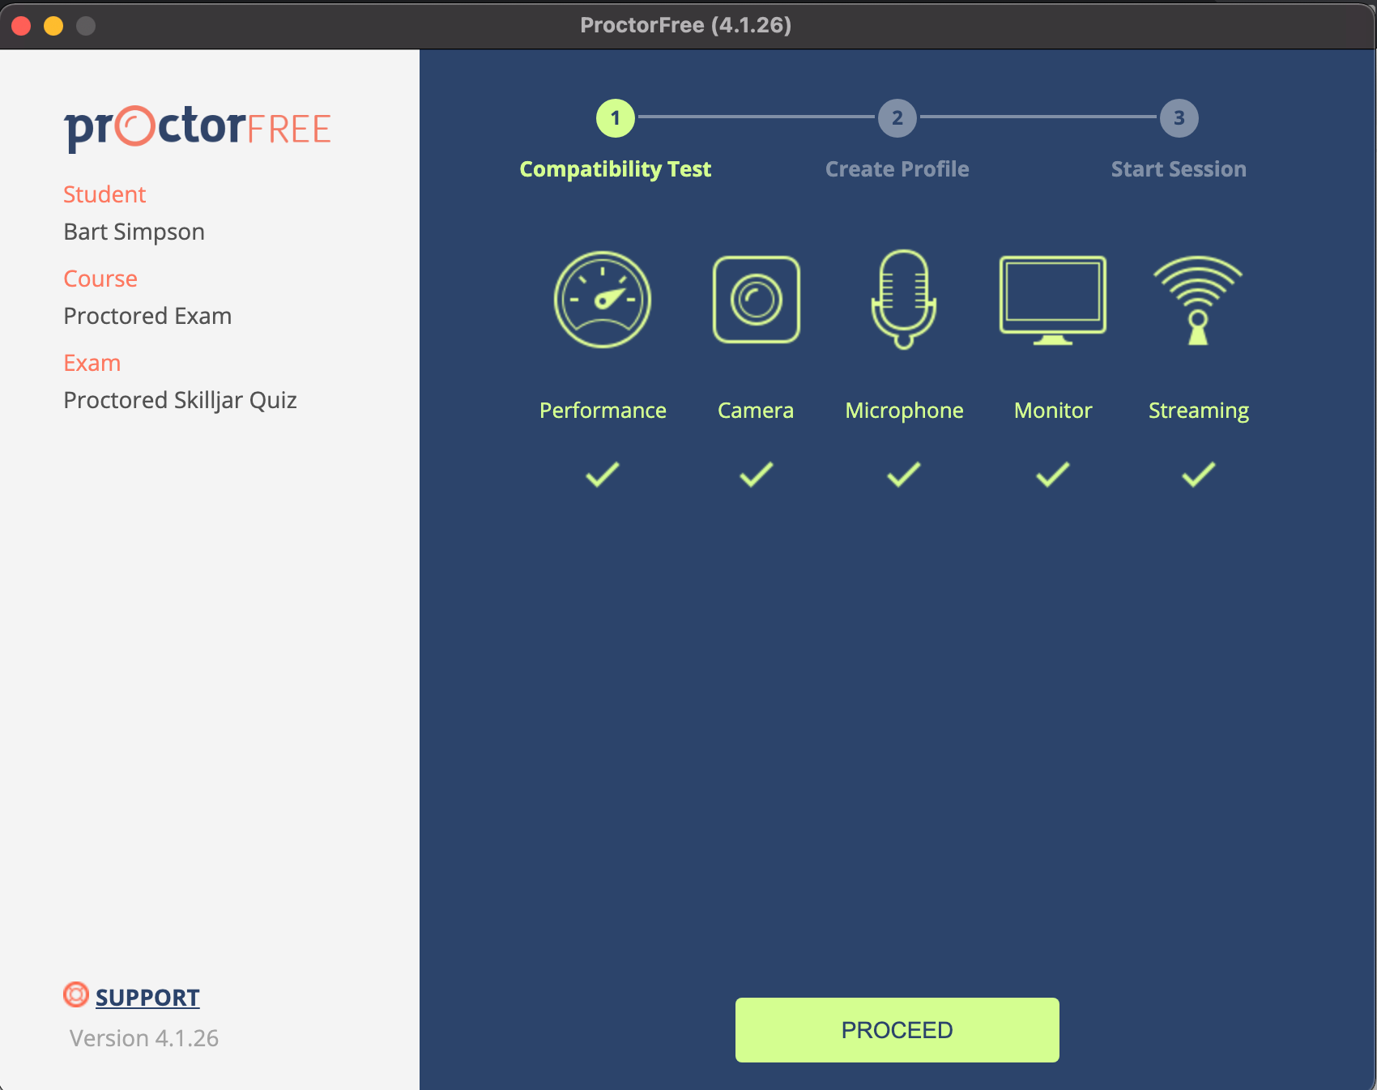Click the support lifebuoy icon
The width and height of the screenshot is (1377, 1090).
point(76,994)
